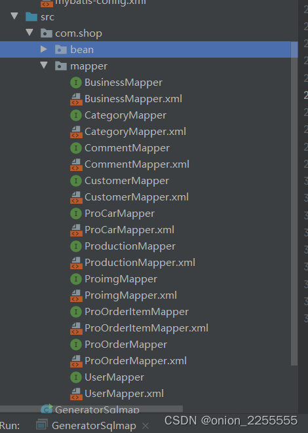Open the UserMapper interface

click(x=115, y=377)
